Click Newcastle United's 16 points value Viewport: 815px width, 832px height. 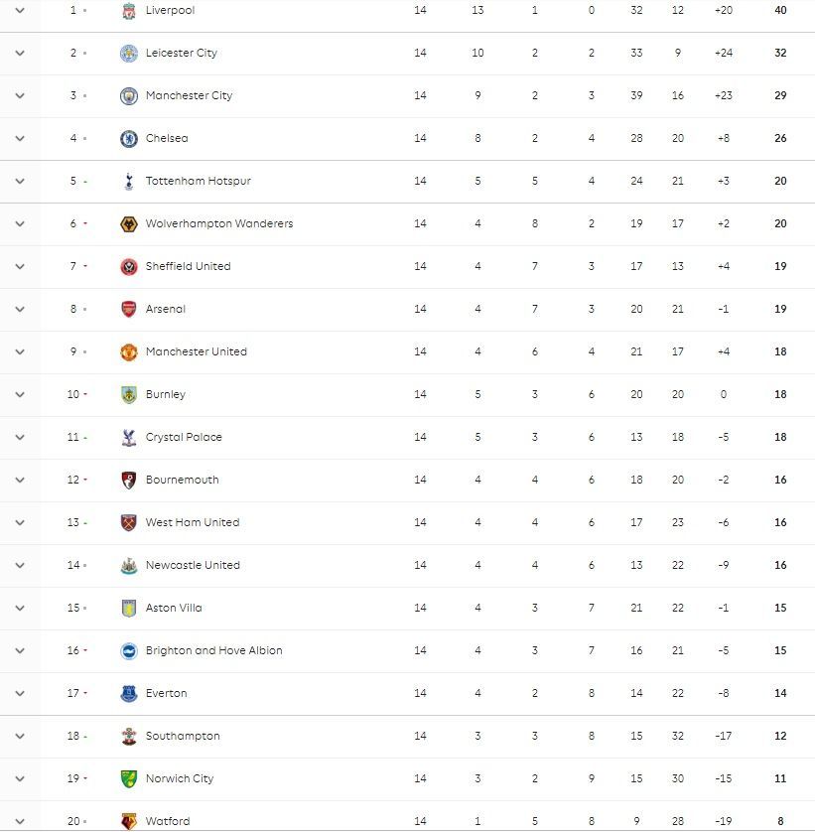pos(780,565)
